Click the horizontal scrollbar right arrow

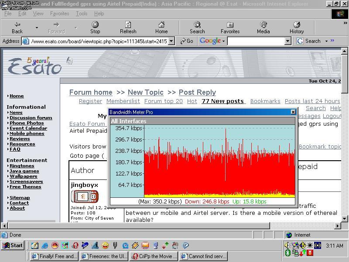click(x=338, y=226)
